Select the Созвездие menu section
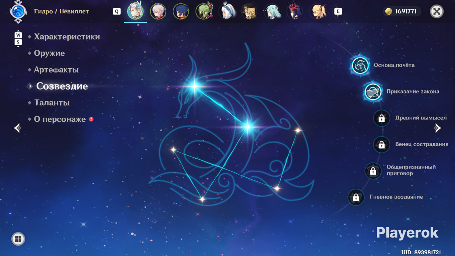 (62, 86)
